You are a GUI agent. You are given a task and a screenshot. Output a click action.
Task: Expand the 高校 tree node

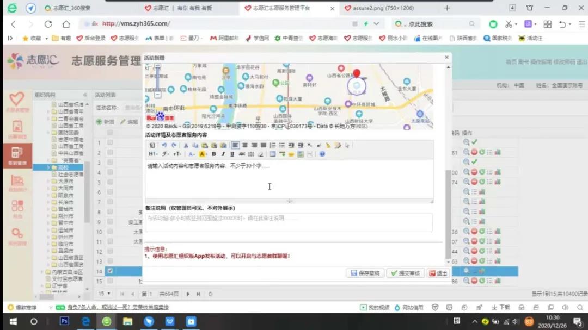pos(48,167)
